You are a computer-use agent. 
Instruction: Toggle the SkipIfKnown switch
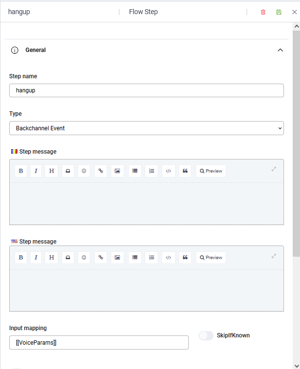point(206,335)
